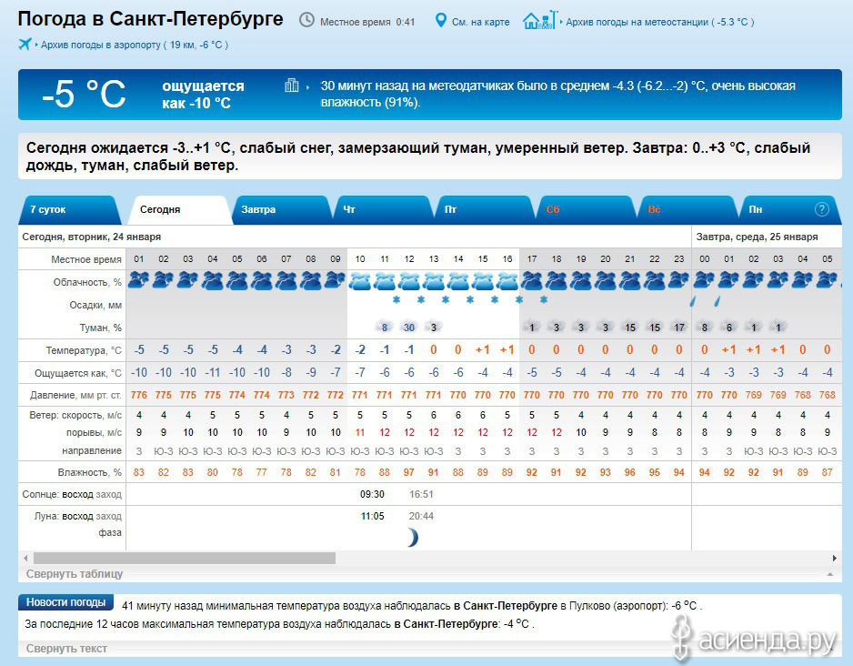This screenshot has width=853, height=666.
Task: Click the Давление, мм рт. ст. row label
Action: point(75,395)
